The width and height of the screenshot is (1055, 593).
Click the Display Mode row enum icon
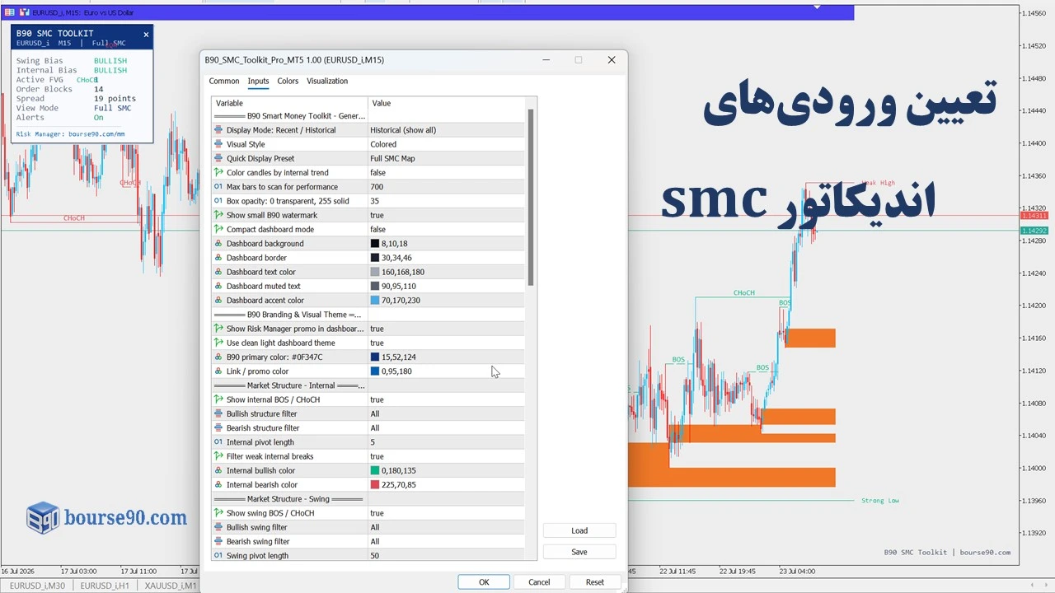tap(218, 130)
